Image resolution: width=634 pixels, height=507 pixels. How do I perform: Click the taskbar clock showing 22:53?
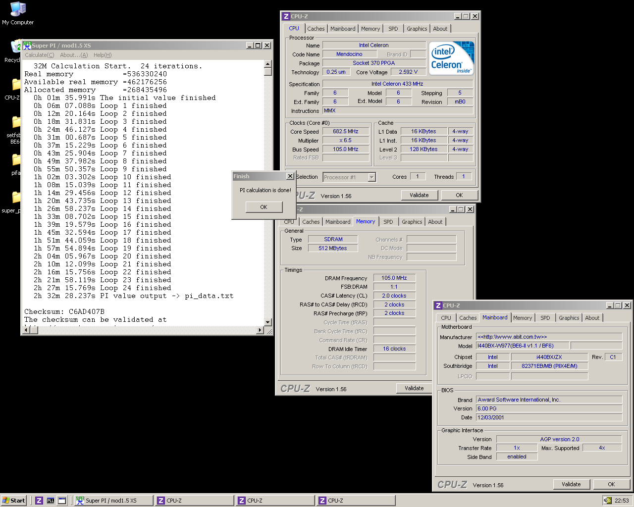[622, 501]
